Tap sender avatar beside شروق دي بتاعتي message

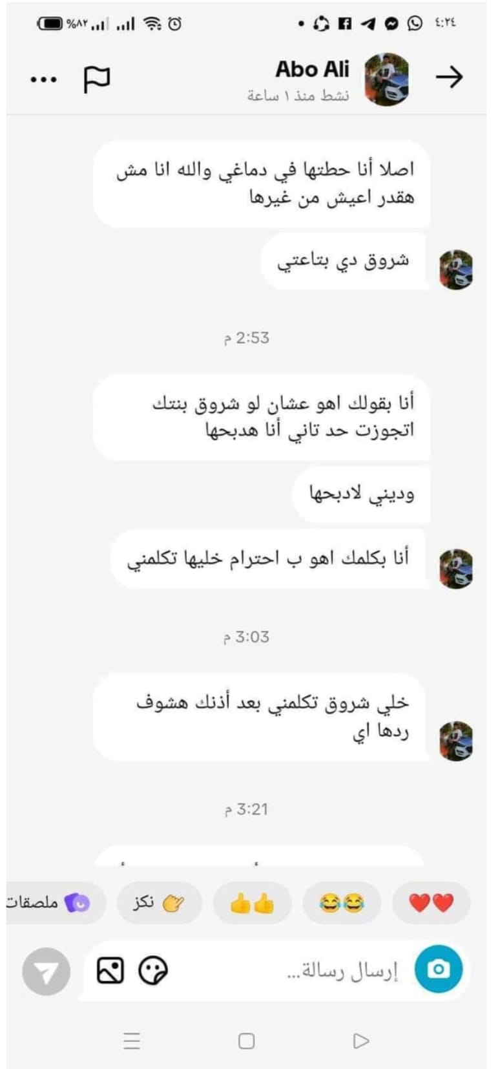pos(456,270)
